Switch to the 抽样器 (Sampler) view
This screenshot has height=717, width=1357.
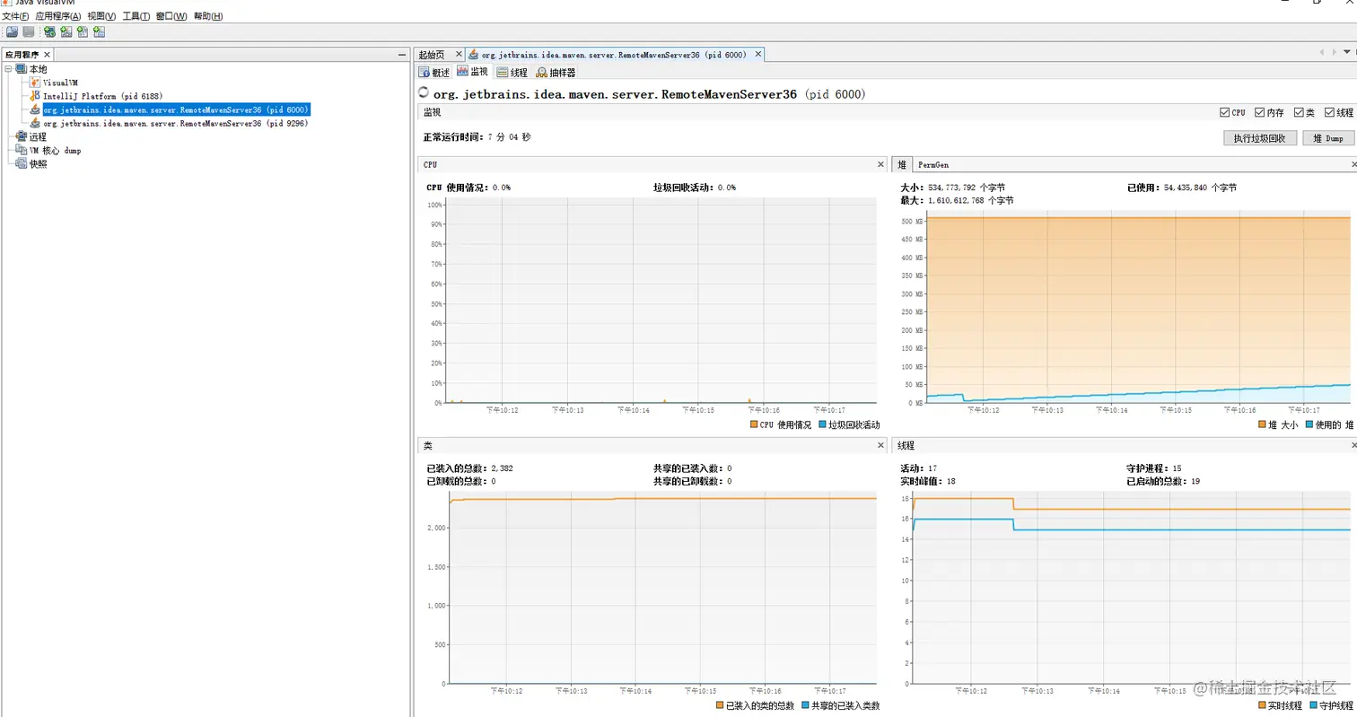(x=556, y=71)
